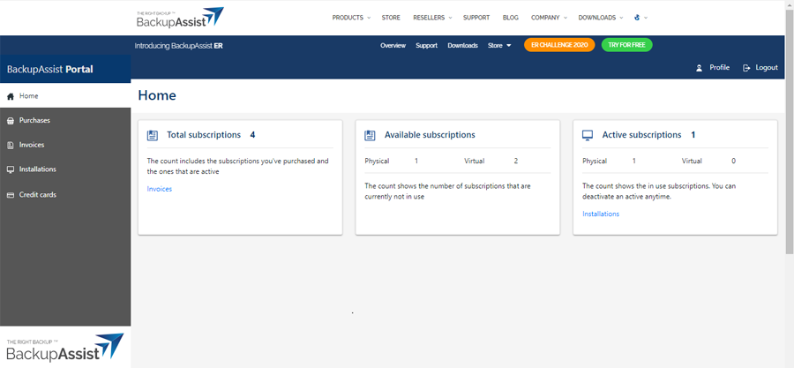Image resolution: width=794 pixels, height=368 pixels.
Task: Open the Invoices link in Total subscriptions card
Action: click(160, 189)
